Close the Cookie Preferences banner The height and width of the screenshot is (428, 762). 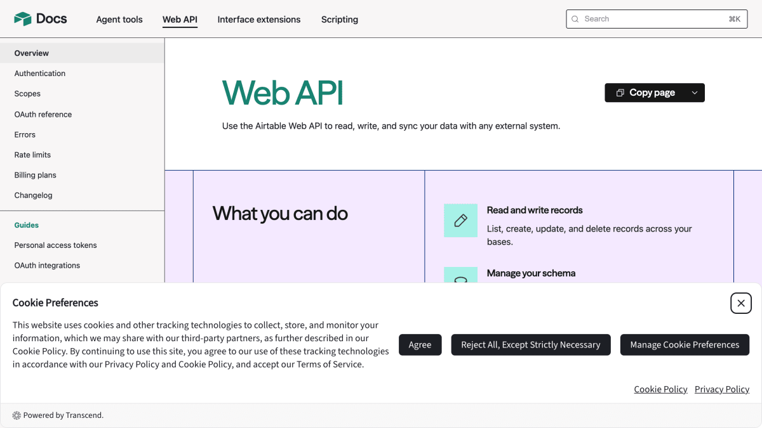[741, 303]
